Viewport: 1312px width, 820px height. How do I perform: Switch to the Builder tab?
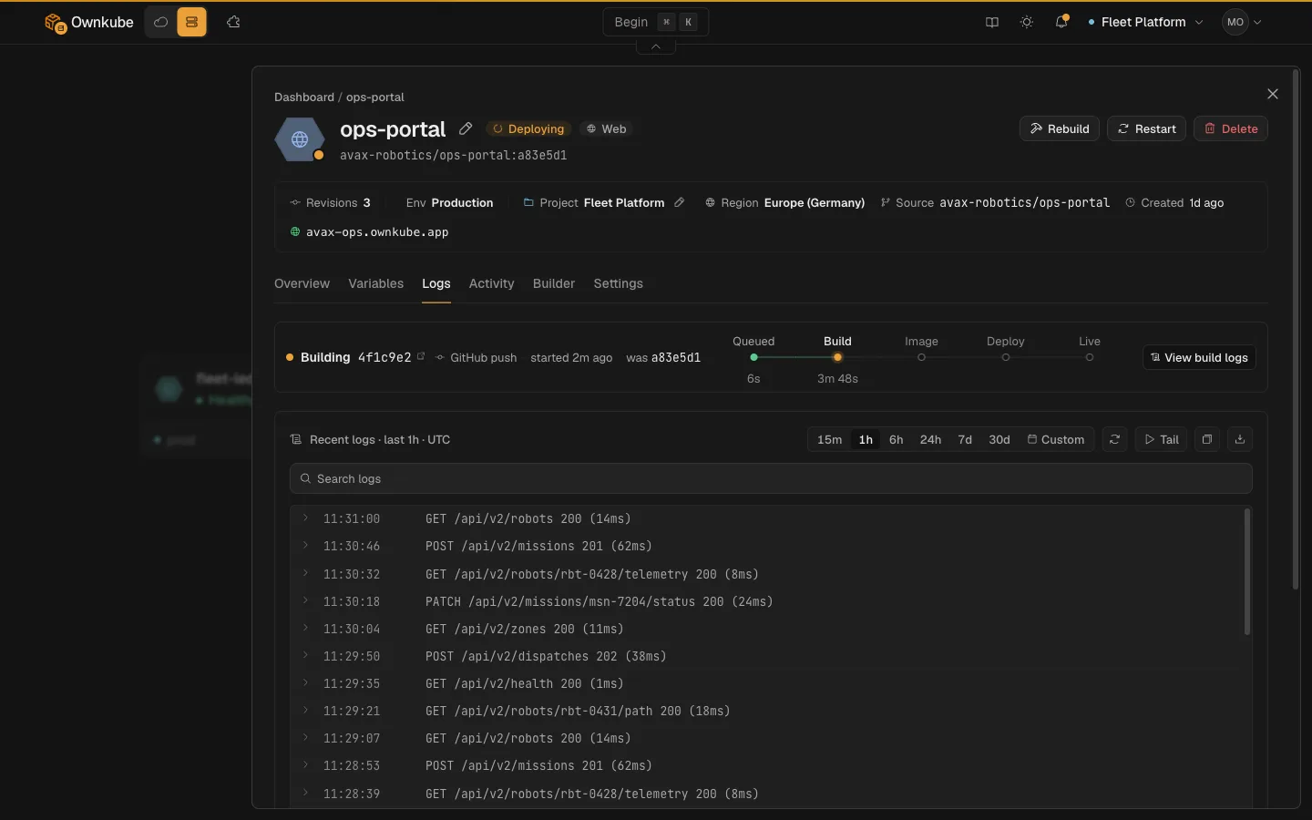[554, 283]
